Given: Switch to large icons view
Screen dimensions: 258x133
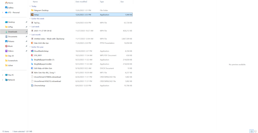Looking at the screenshot, I should point(255,131).
